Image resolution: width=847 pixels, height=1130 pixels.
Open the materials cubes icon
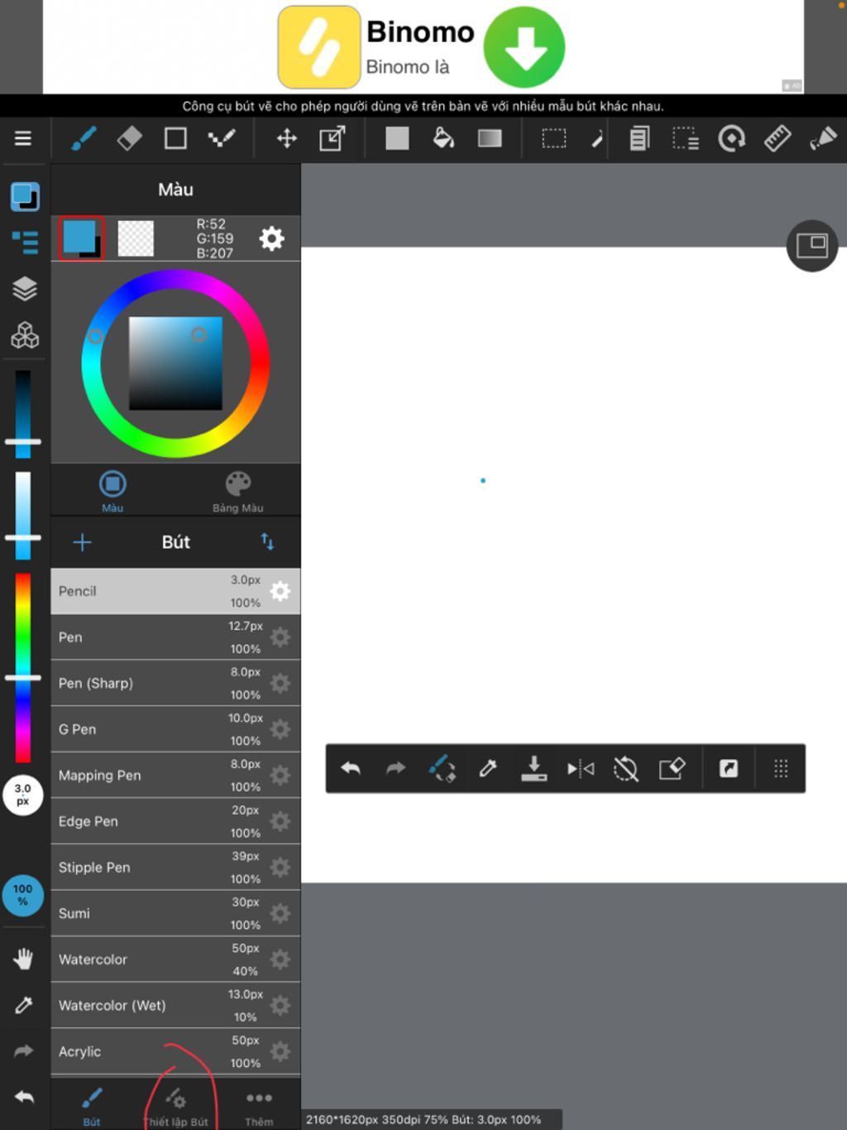click(x=25, y=335)
